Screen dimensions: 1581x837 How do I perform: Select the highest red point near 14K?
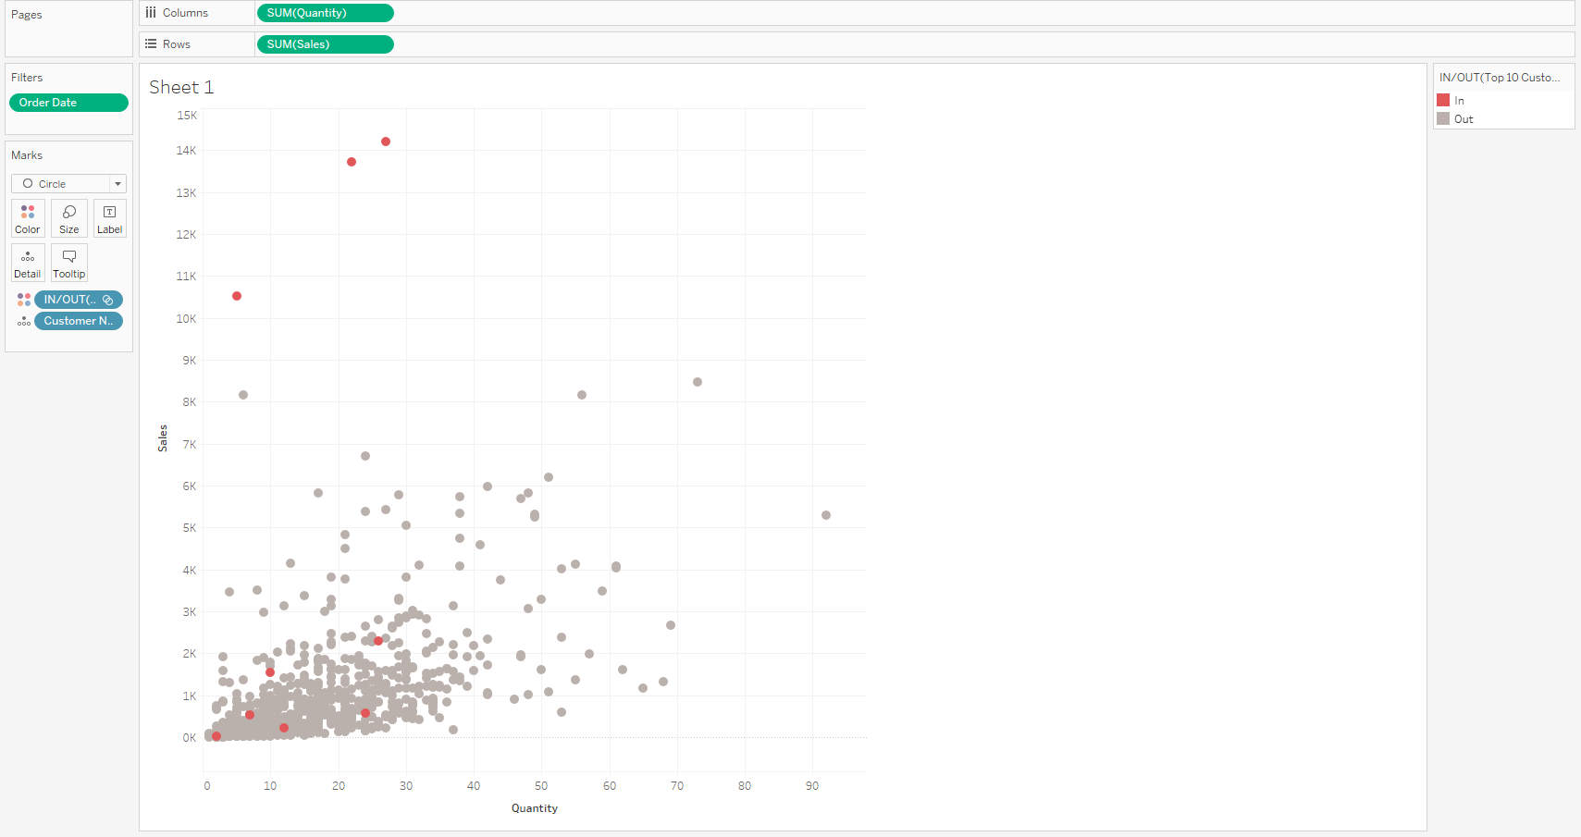pyautogui.click(x=386, y=142)
